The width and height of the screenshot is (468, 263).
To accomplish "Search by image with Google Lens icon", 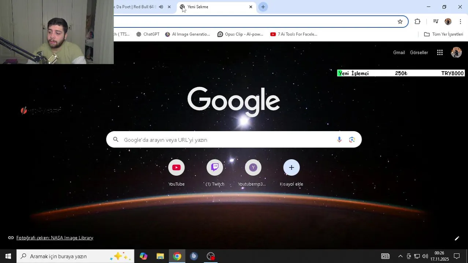I will coord(352,140).
